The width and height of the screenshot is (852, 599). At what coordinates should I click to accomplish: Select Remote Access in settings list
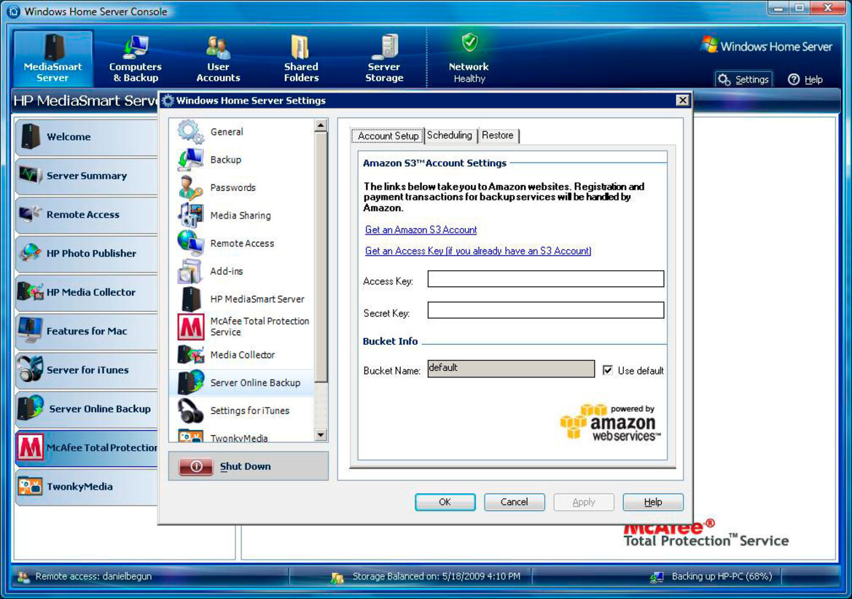point(242,243)
